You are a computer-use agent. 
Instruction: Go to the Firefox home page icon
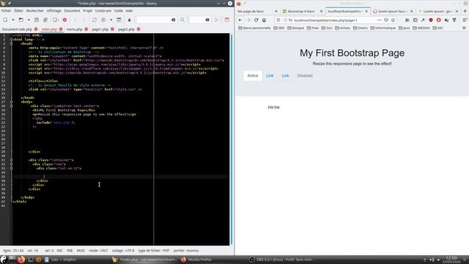(x=264, y=20)
